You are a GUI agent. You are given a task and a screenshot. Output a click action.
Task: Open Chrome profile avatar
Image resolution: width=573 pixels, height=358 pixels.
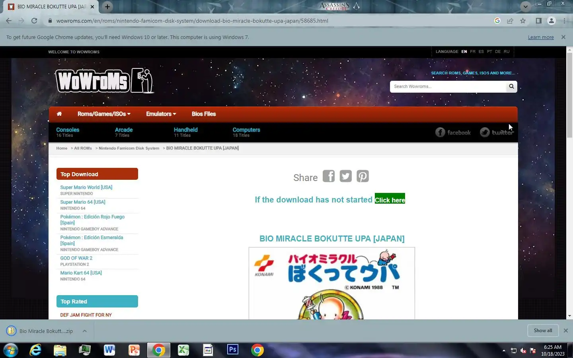(x=552, y=21)
